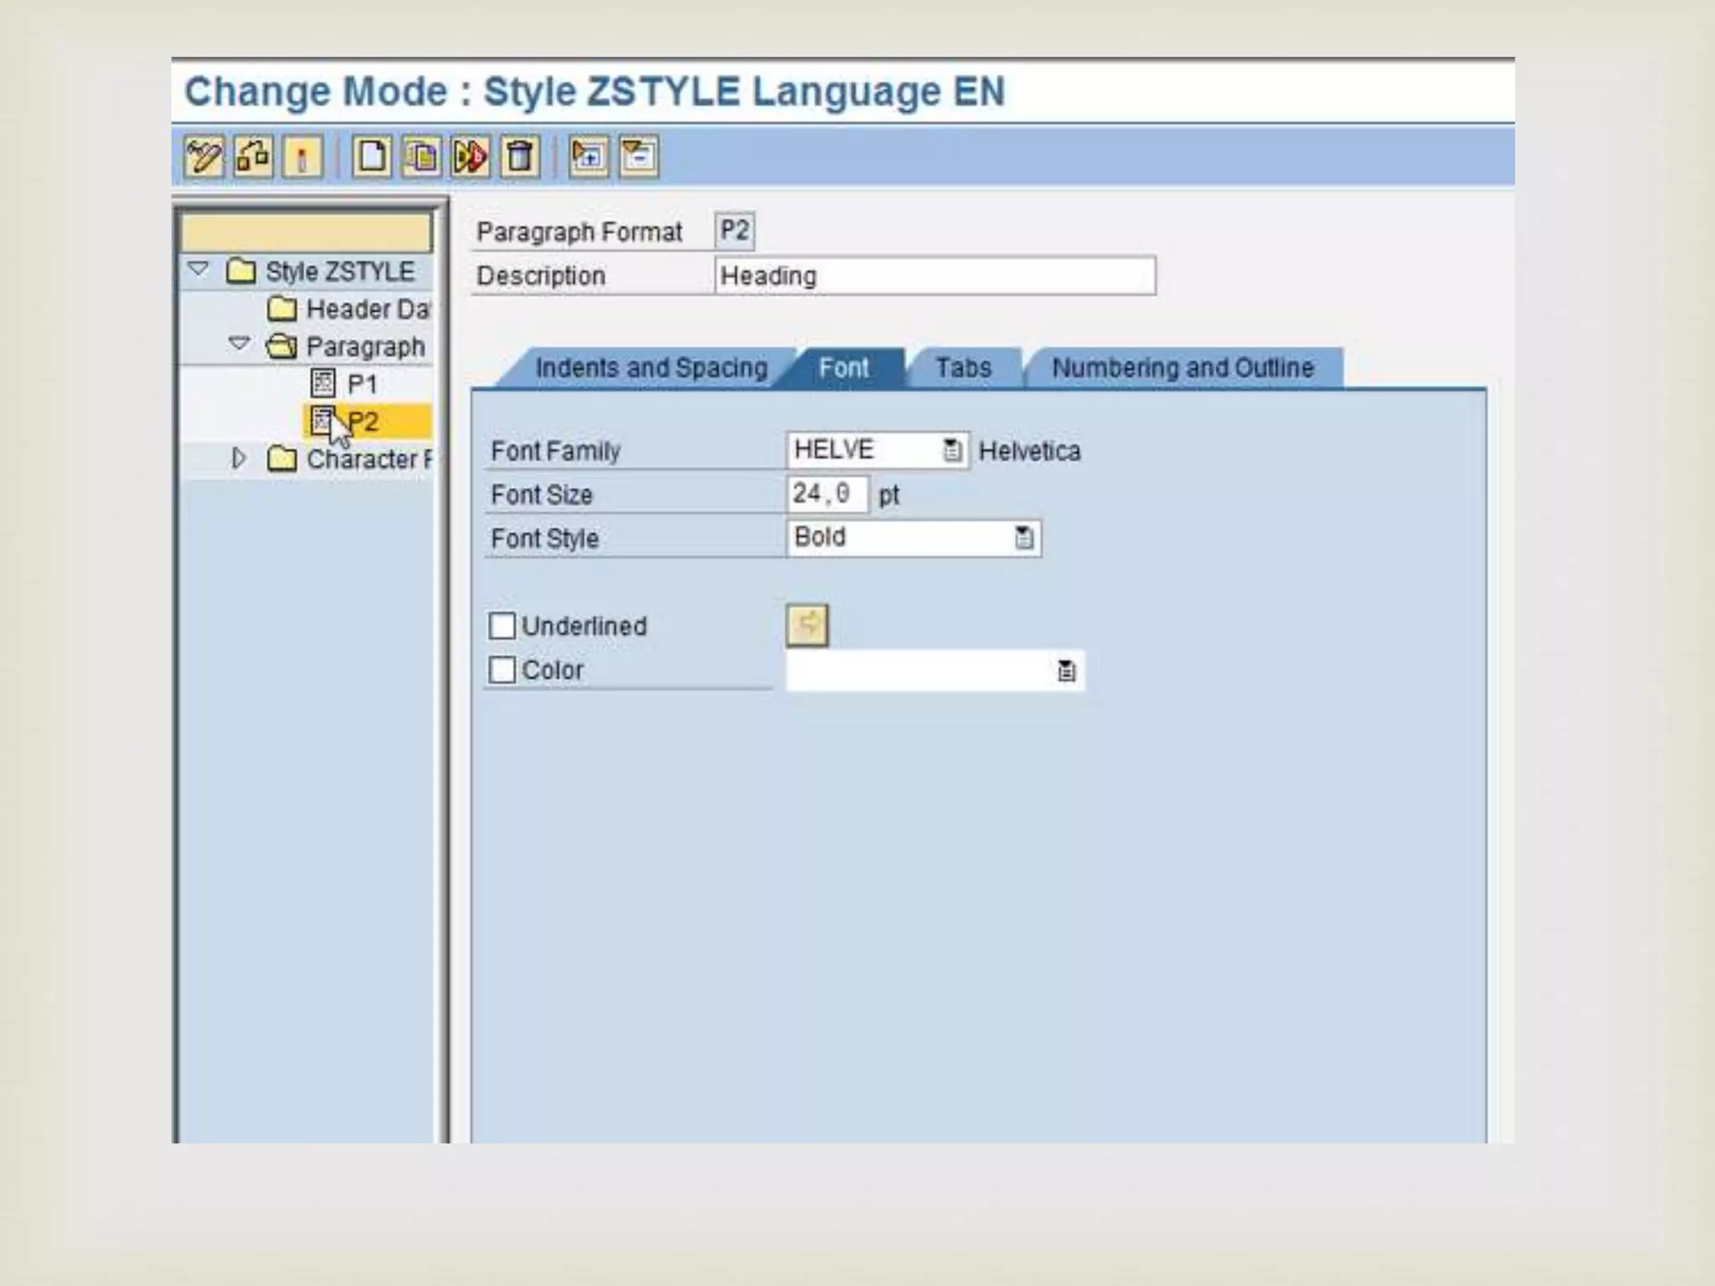Open the Font Style dropdown
The width and height of the screenshot is (1715, 1286).
tap(1023, 538)
